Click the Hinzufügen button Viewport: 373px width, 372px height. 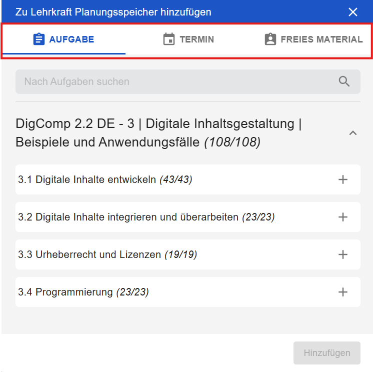coord(326,353)
